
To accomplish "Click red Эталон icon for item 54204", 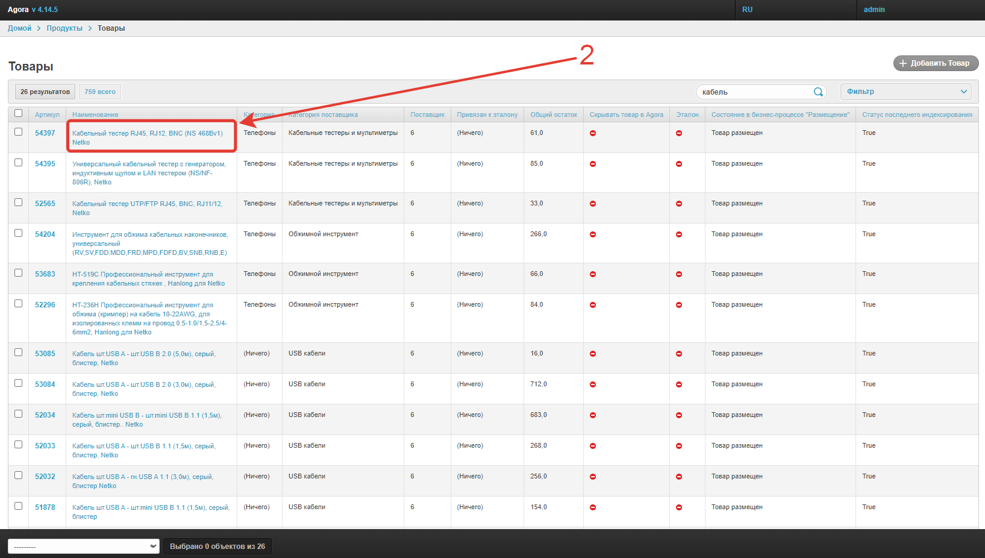I will (679, 234).
